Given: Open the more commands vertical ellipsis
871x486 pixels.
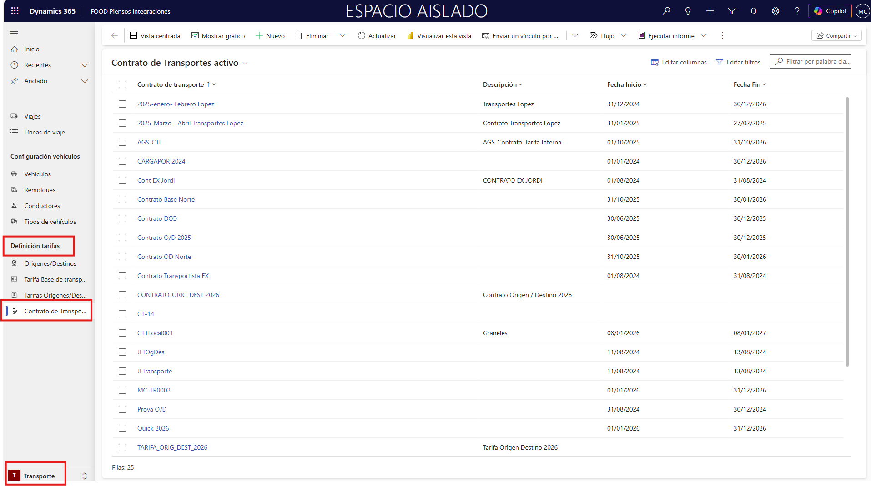Looking at the screenshot, I should 722,35.
